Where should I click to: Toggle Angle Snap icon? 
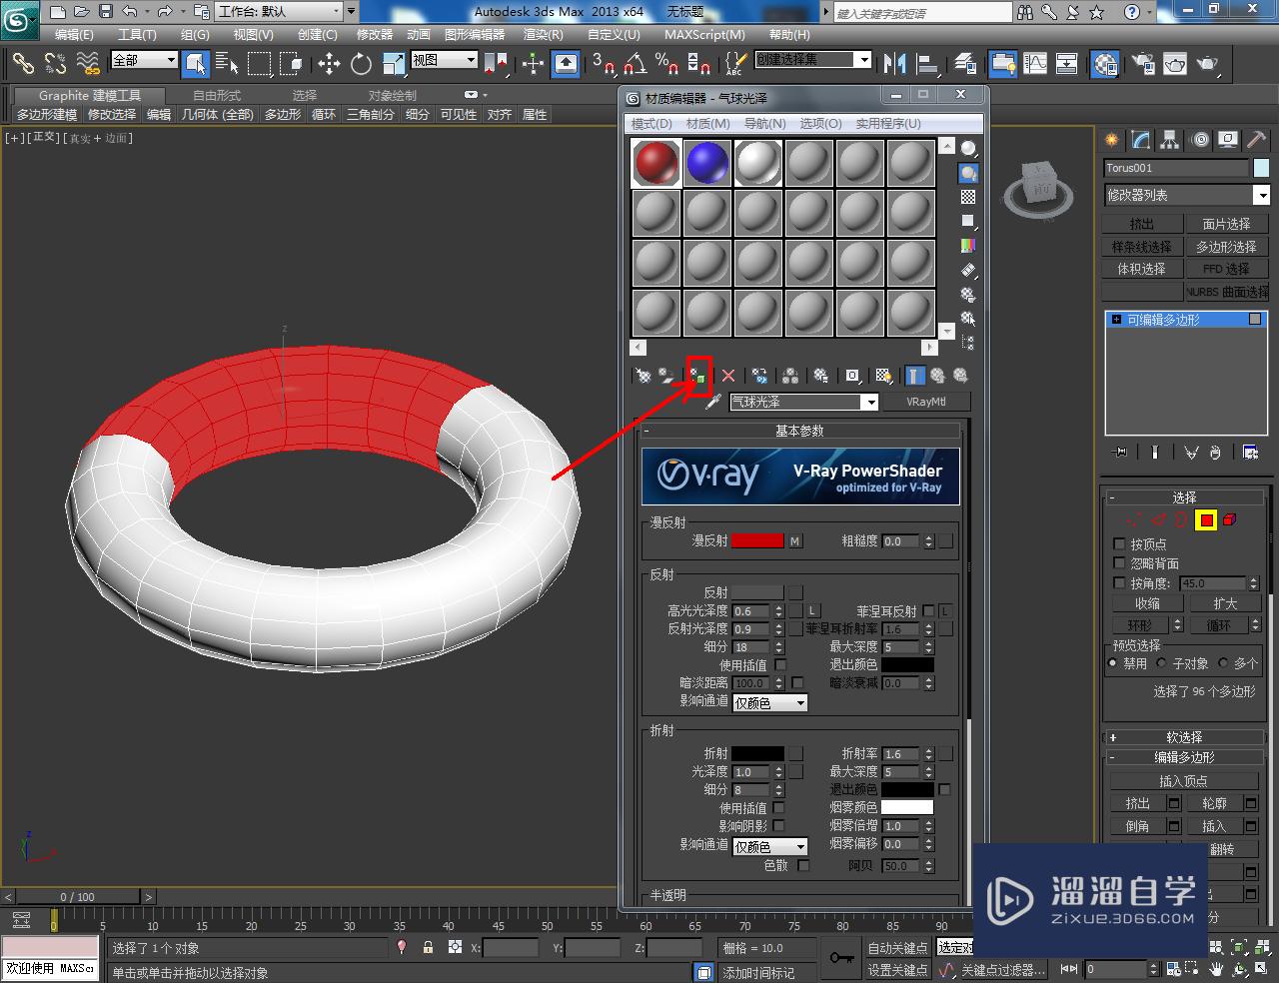636,63
